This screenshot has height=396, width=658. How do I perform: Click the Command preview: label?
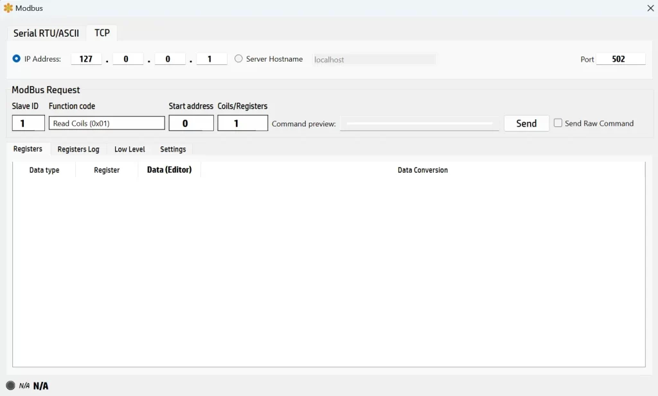pyautogui.click(x=304, y=124)
